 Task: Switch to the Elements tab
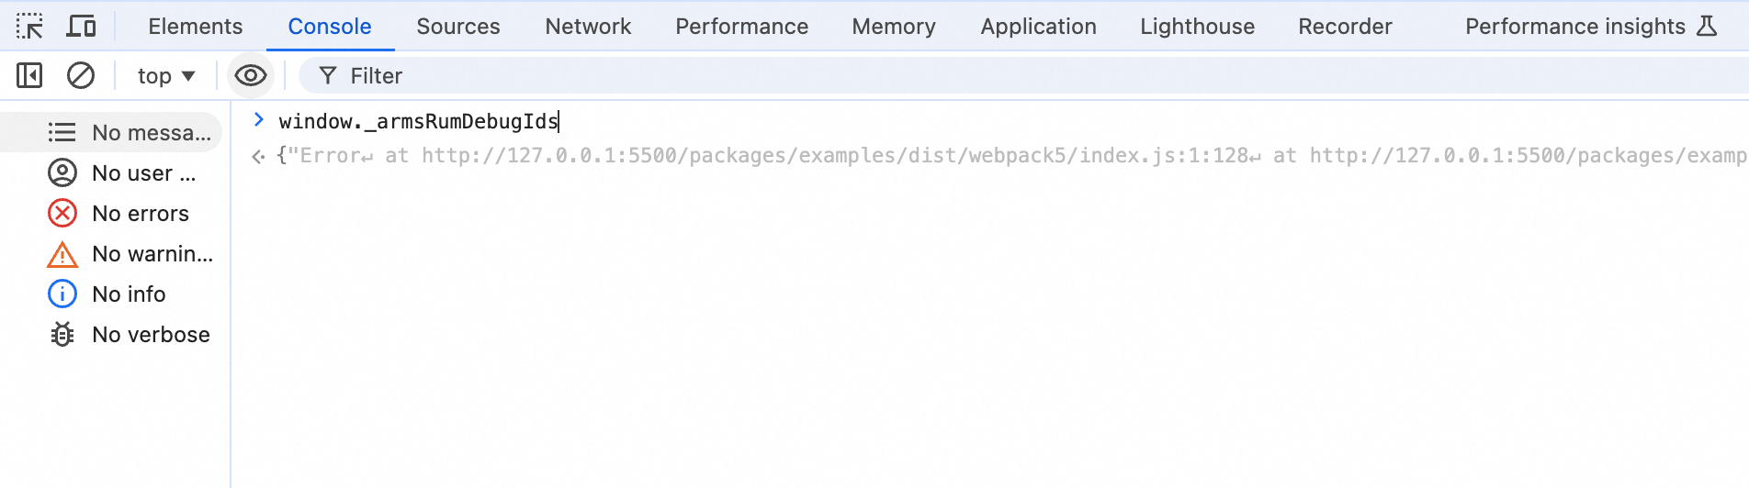pyautogui.click(x=196, y=27)
